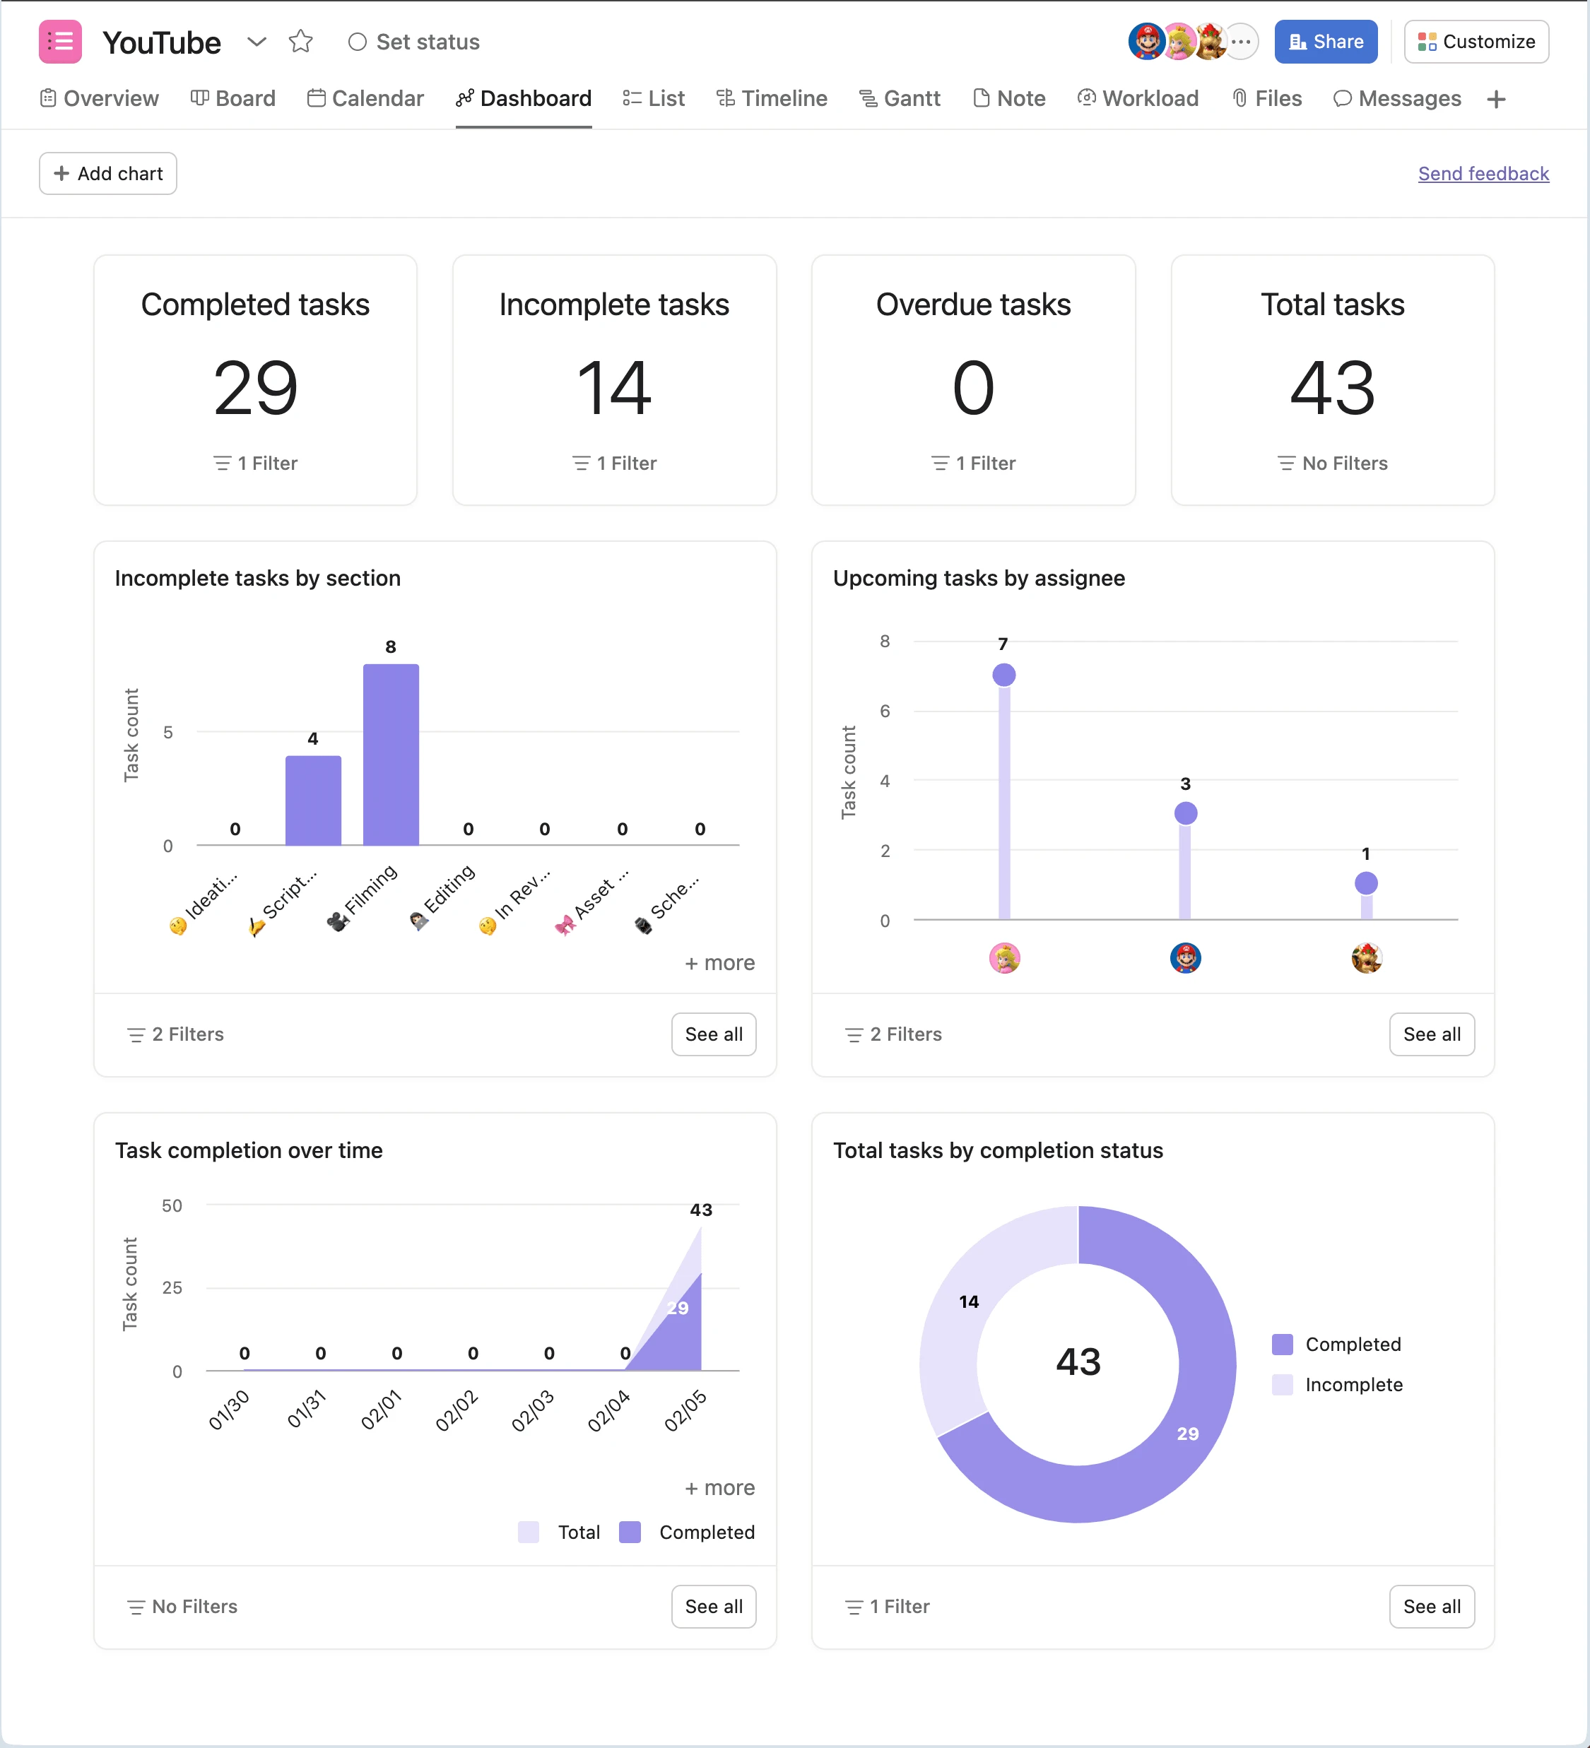Select the Dashboard tab
The height and width of the screenshot is (1748, 1590).
[x=524, y=99]
